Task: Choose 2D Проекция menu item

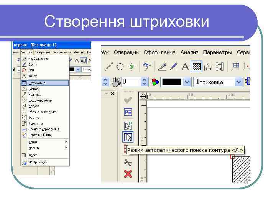Action: [x=45, y=162]
